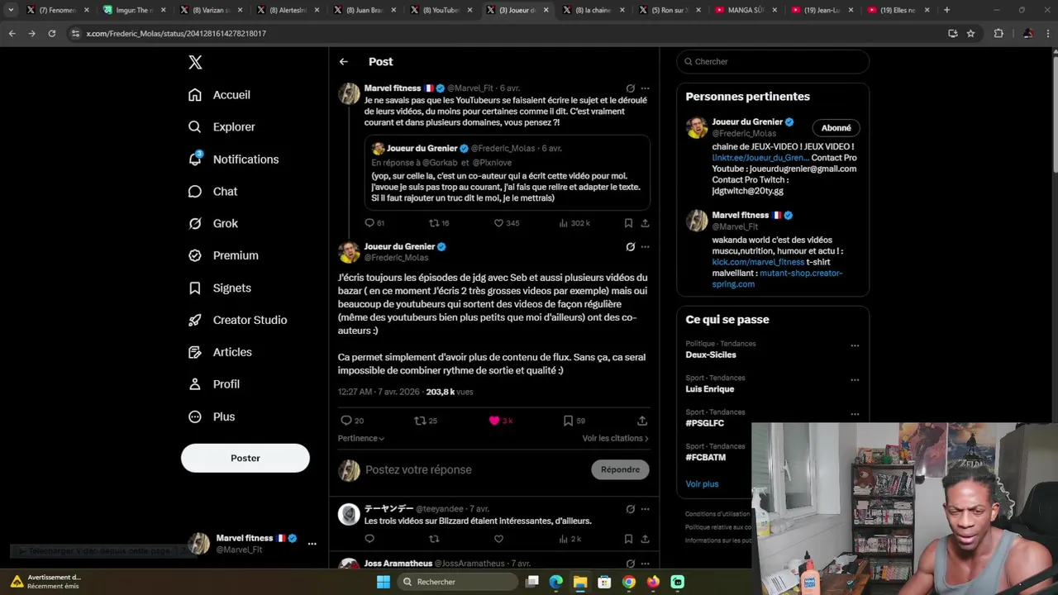Share the main Joueur du Grenier post

(642, 421)
